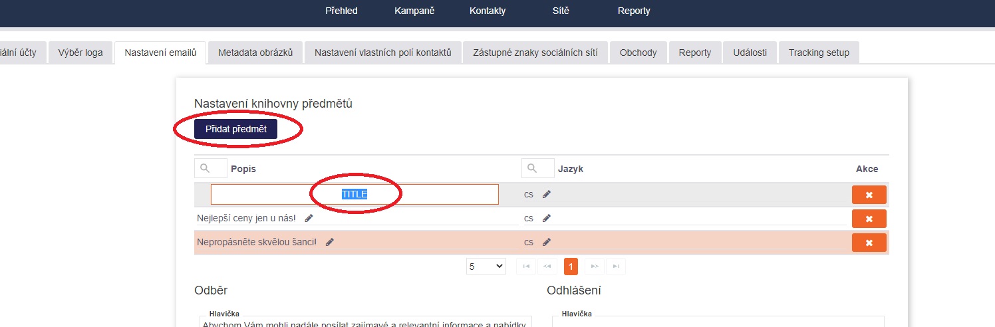This screenshot has width=995, height=327.
Task: Go to the last page of subjects
Action: pyautogui.click(x=616, y=267)
